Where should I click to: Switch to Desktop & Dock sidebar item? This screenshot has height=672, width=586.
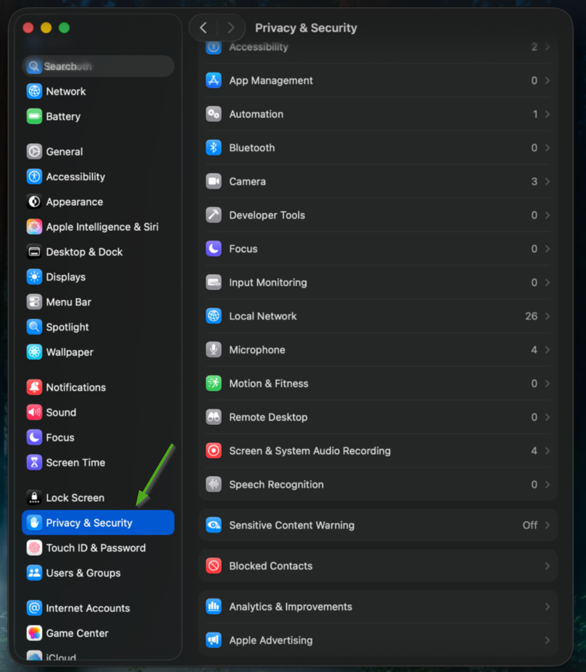84,252
